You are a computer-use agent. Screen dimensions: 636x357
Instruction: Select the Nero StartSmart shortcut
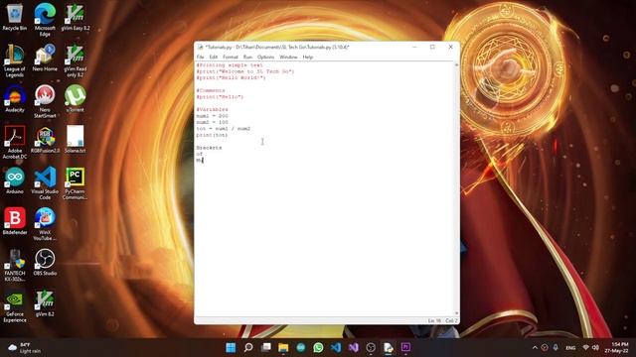[x=45, y=101]
